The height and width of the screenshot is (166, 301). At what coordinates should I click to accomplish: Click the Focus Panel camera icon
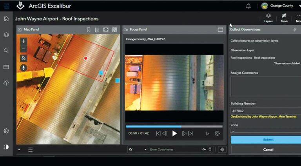(x=126, y=29)
